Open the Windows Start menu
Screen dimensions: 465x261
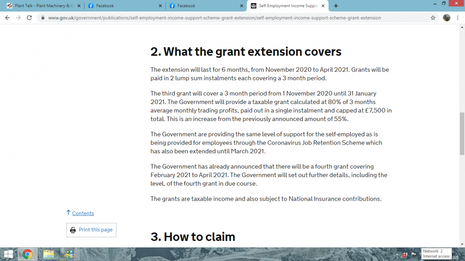click(8, 254)
